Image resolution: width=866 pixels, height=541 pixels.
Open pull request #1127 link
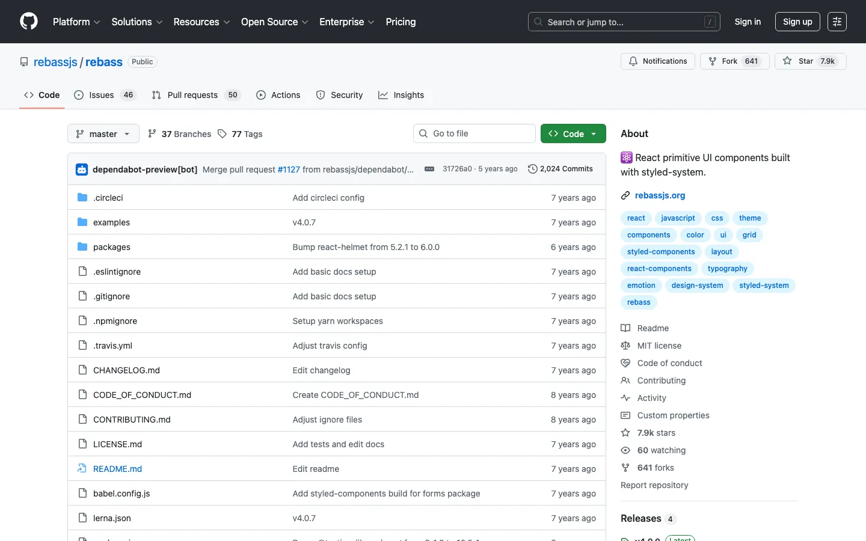click(x=289, y=170)
